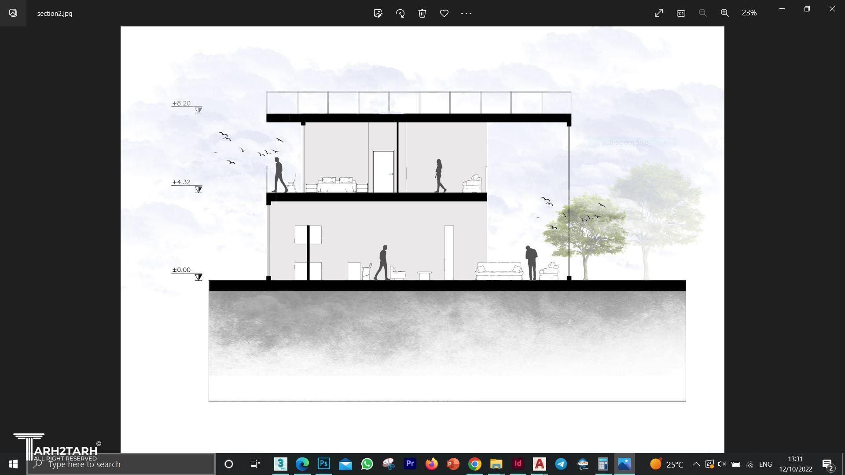Image resolution: width=845 pixels, height=475 pixels.
Task: Rotate the image
Action: [x=400, y=13]
